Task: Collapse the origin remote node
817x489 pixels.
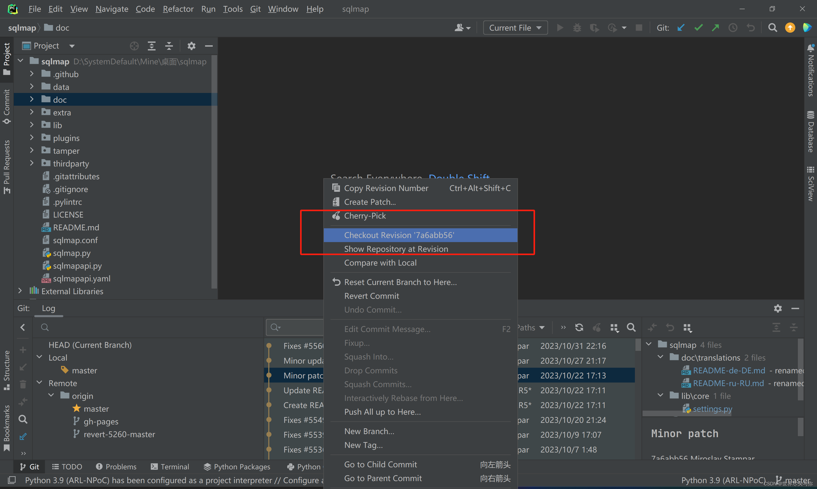Action: pyautogui.click(x=51, y=396)
